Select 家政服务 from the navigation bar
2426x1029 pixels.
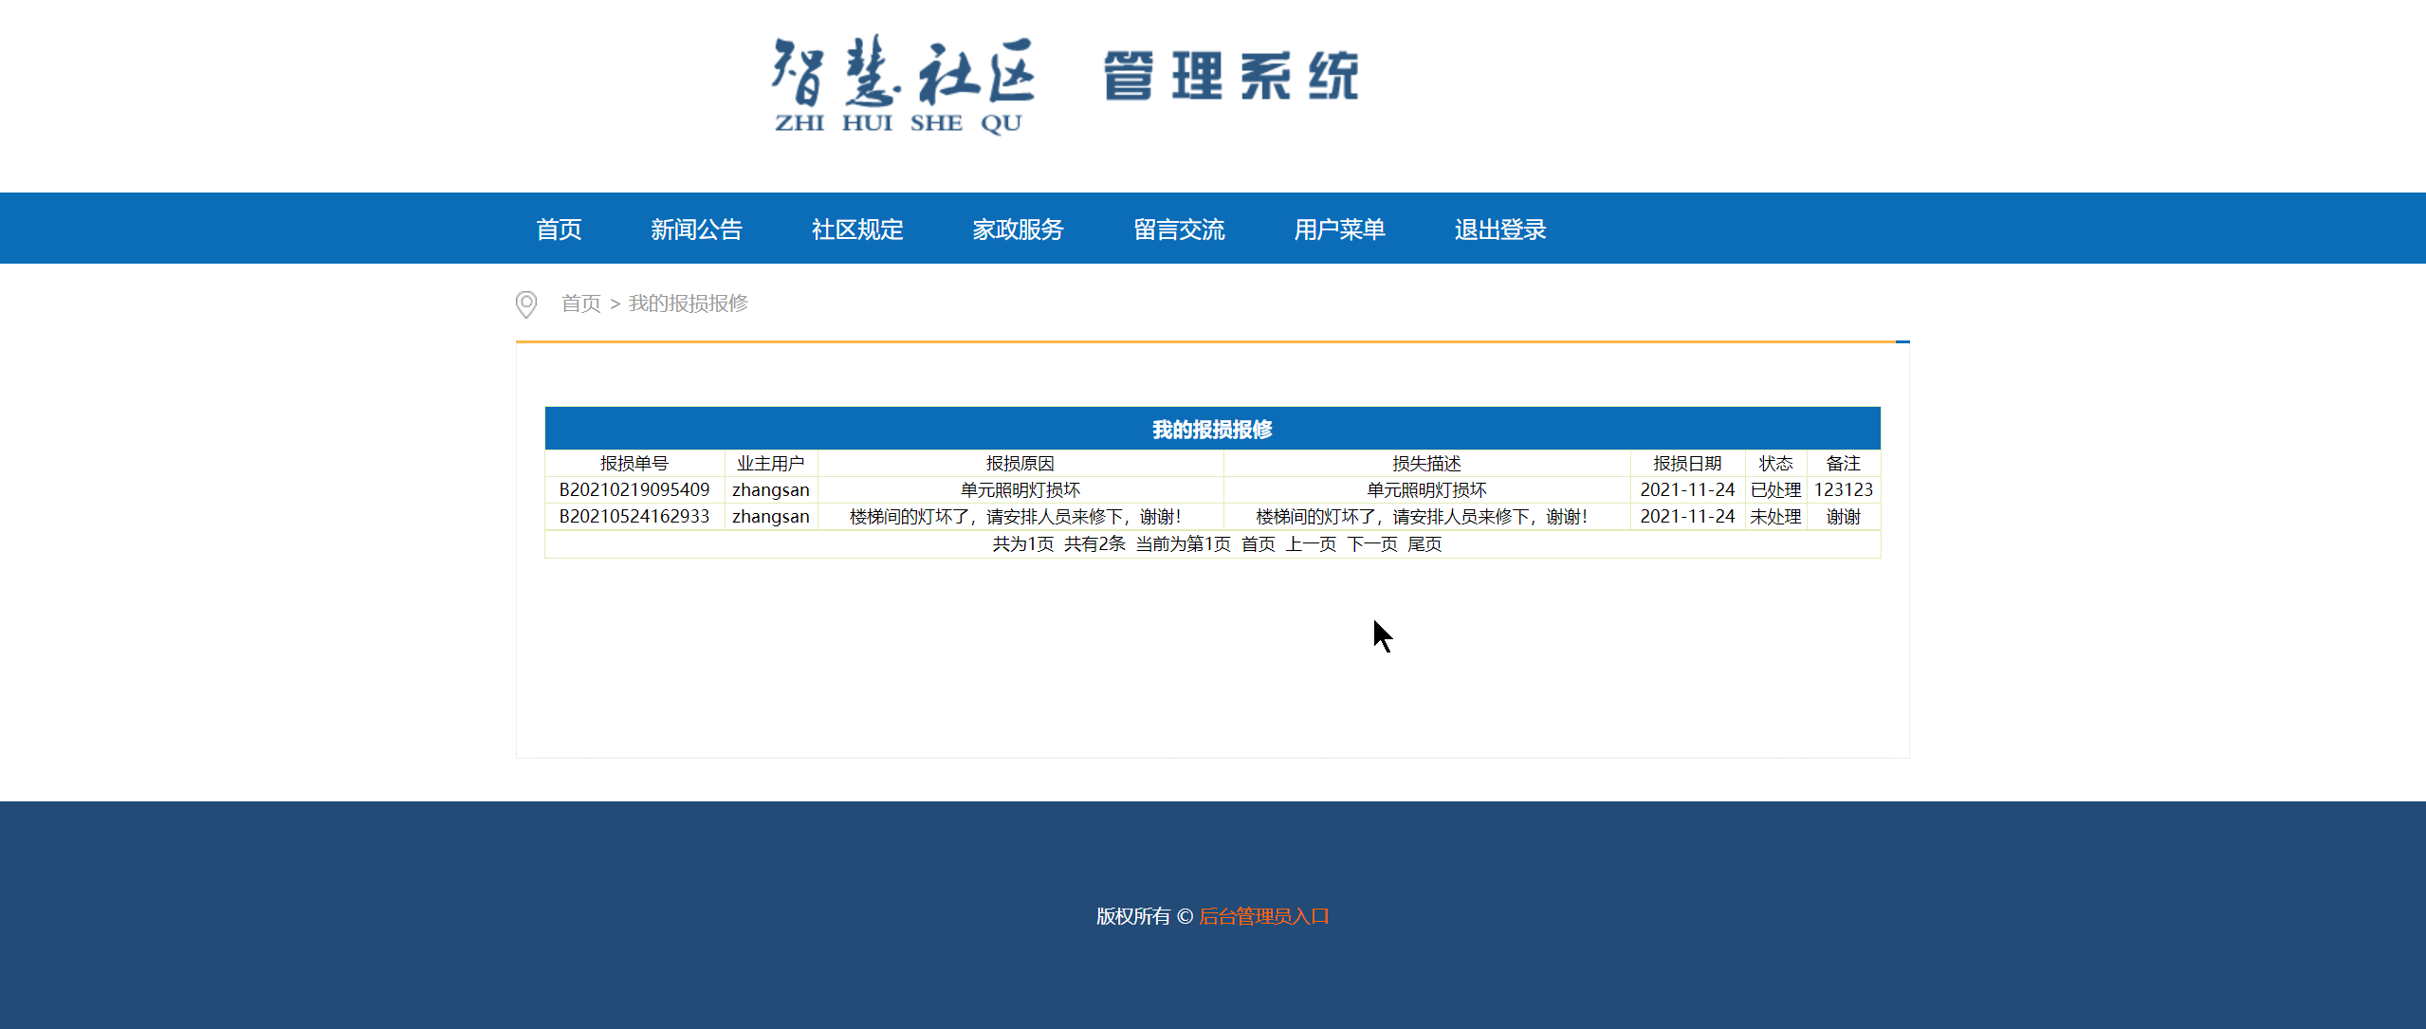click(x=1018, y=230)
